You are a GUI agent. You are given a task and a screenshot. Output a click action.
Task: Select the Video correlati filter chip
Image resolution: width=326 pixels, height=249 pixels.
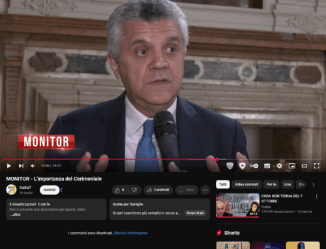point(246,185)
